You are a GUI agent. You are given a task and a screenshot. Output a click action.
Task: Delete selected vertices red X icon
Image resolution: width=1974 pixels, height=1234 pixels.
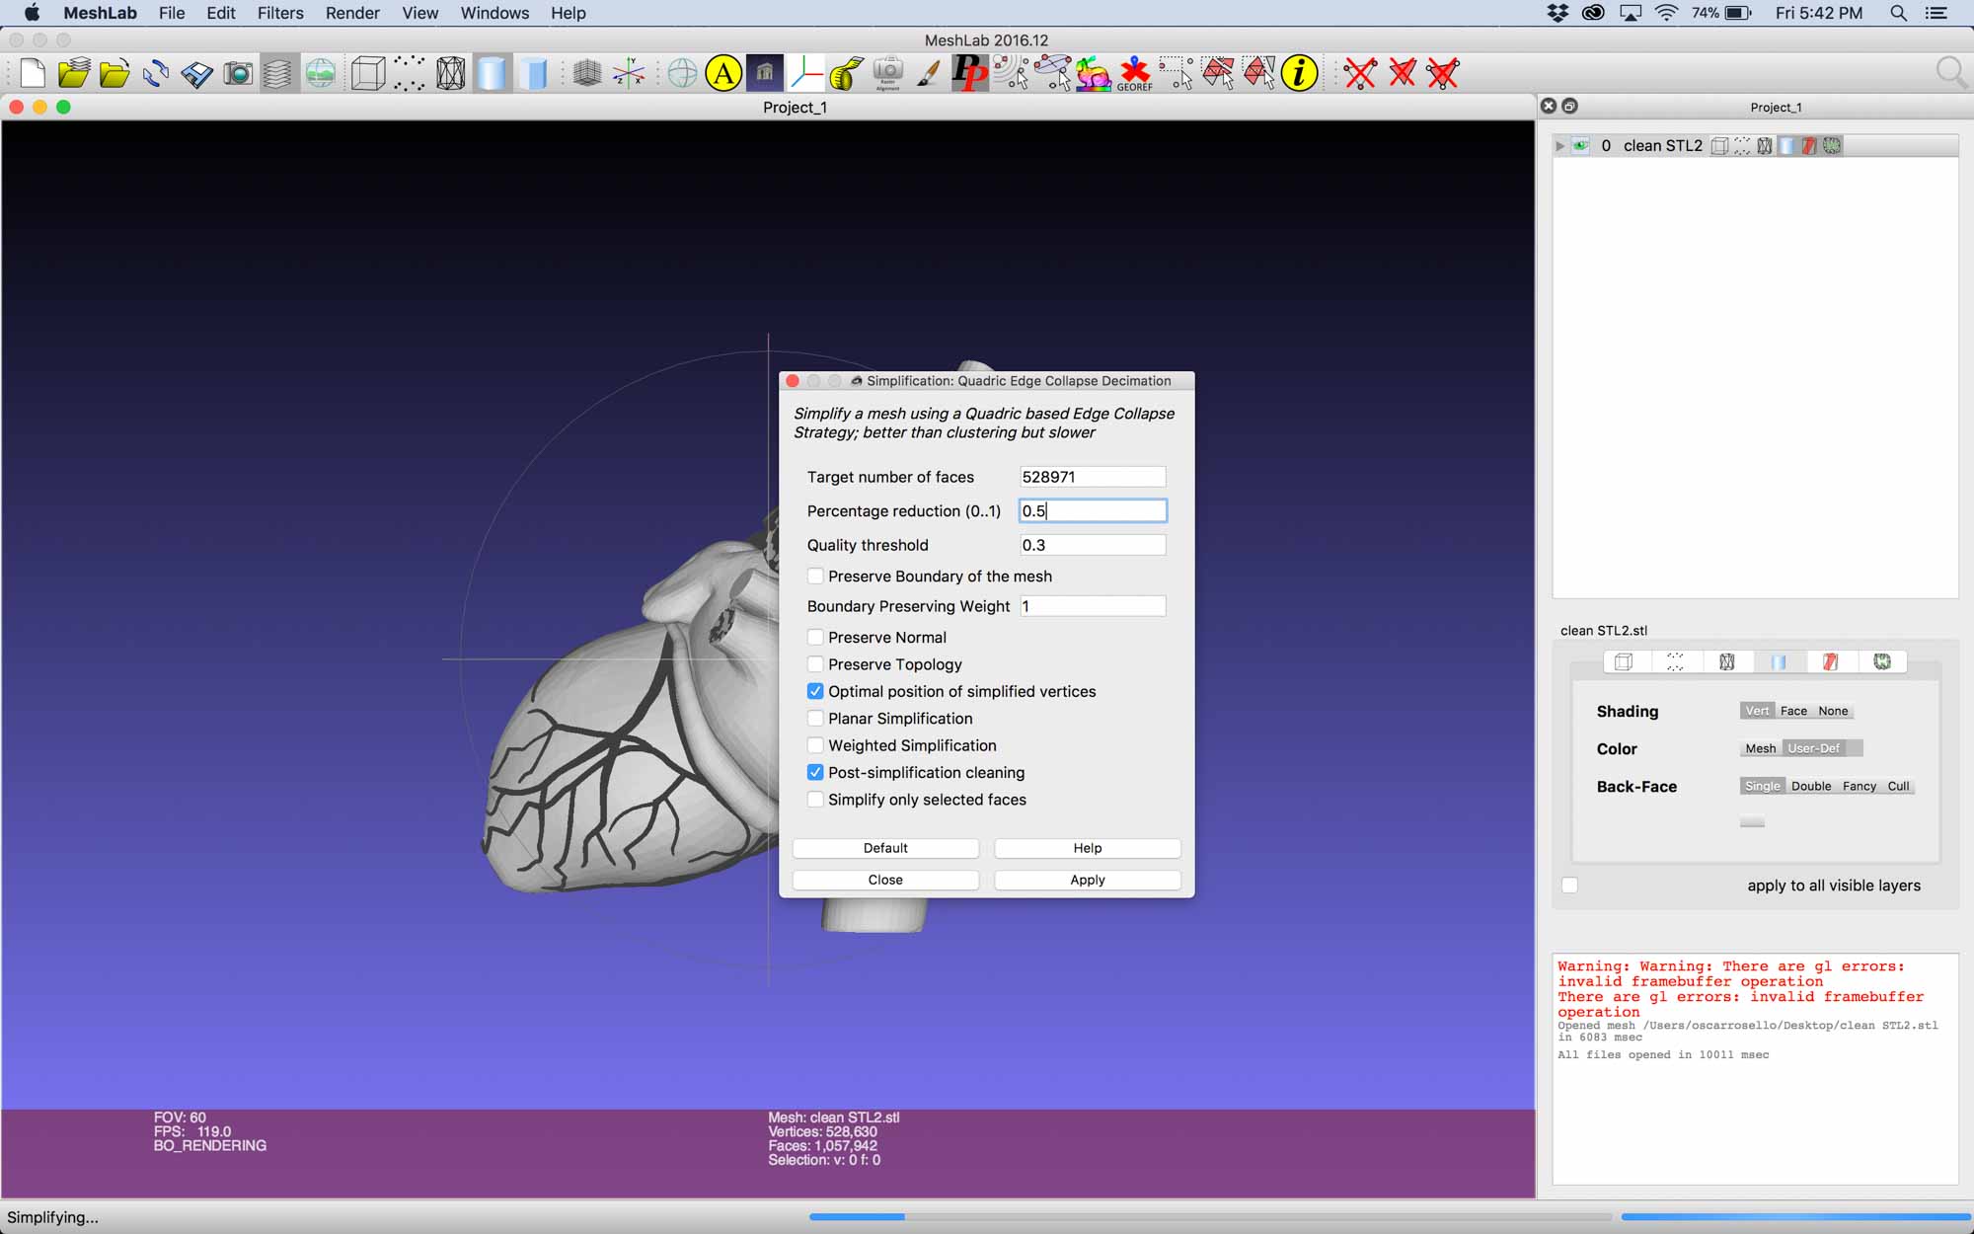pos(1361,73)
